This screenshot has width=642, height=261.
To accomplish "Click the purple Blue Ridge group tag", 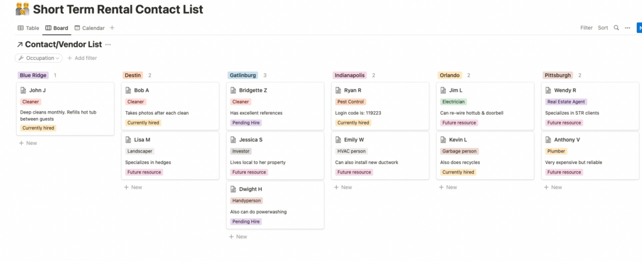I will pos(33,75).
